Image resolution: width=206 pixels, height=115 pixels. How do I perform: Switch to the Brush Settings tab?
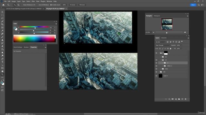click(18, 47)
